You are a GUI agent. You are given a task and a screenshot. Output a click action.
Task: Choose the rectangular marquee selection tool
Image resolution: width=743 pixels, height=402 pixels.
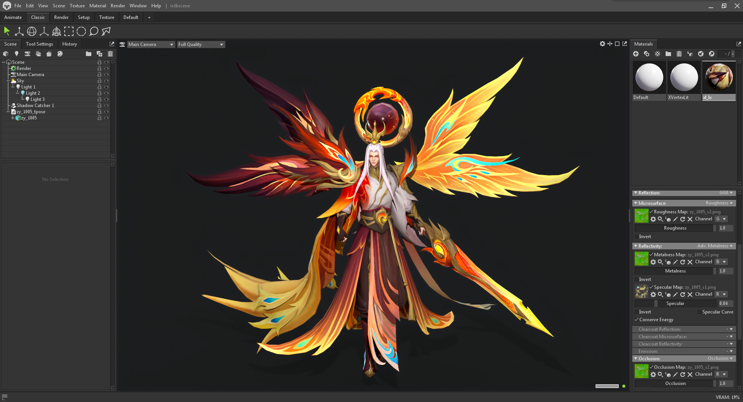click(69, 31)
